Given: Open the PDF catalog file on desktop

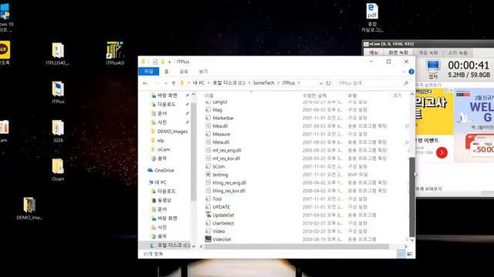Looking at the screenshot, I should (x=372, y=18).
